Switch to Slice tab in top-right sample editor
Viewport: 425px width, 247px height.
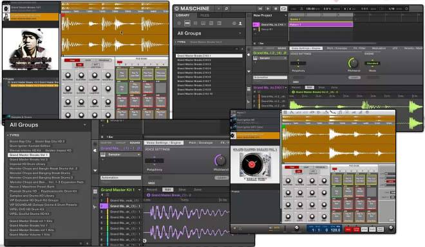click(x=321, y=87)
